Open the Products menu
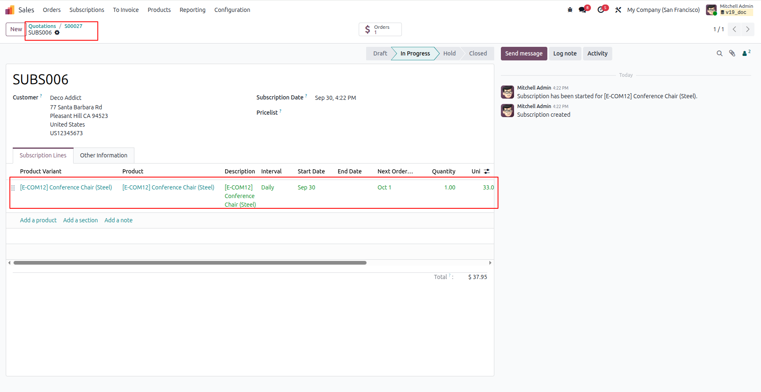The image size is (761, 392). (159, 10)
